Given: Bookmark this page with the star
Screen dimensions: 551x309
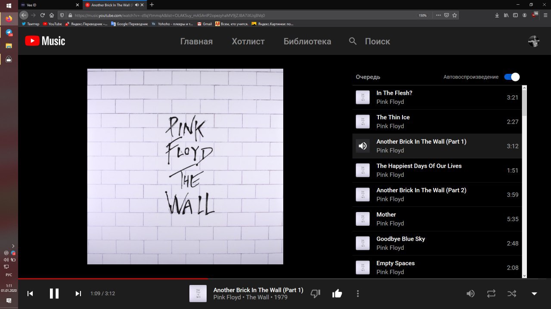Looking at the screenshot, I should point(455,15).
